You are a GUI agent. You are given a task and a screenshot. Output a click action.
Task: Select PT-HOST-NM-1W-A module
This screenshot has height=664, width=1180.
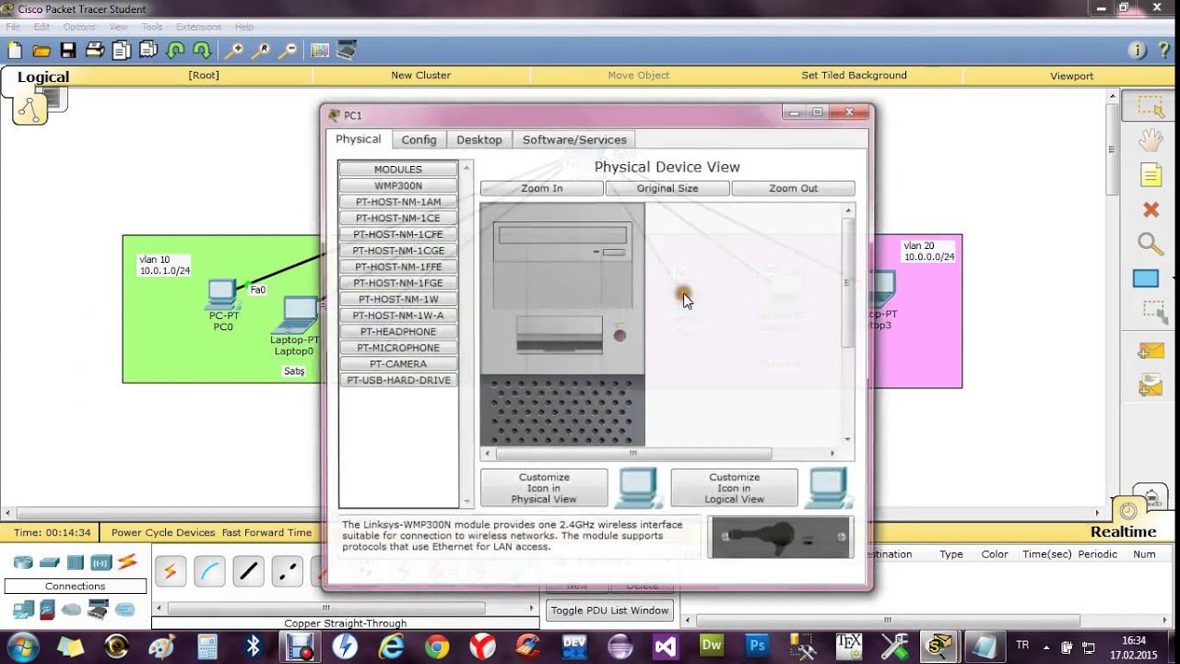pyautogui.click(x=398, y=315)
